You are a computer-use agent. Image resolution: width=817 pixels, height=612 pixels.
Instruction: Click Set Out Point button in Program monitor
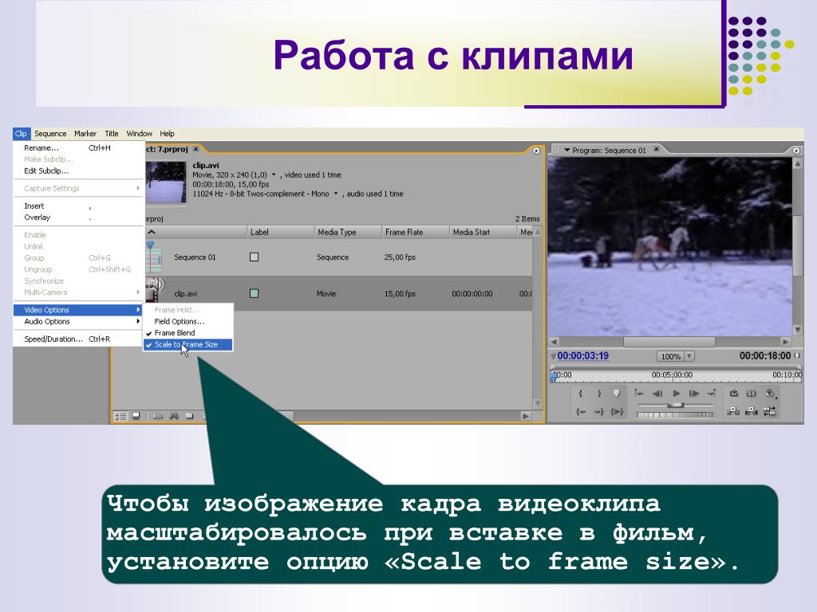point(599,394)
